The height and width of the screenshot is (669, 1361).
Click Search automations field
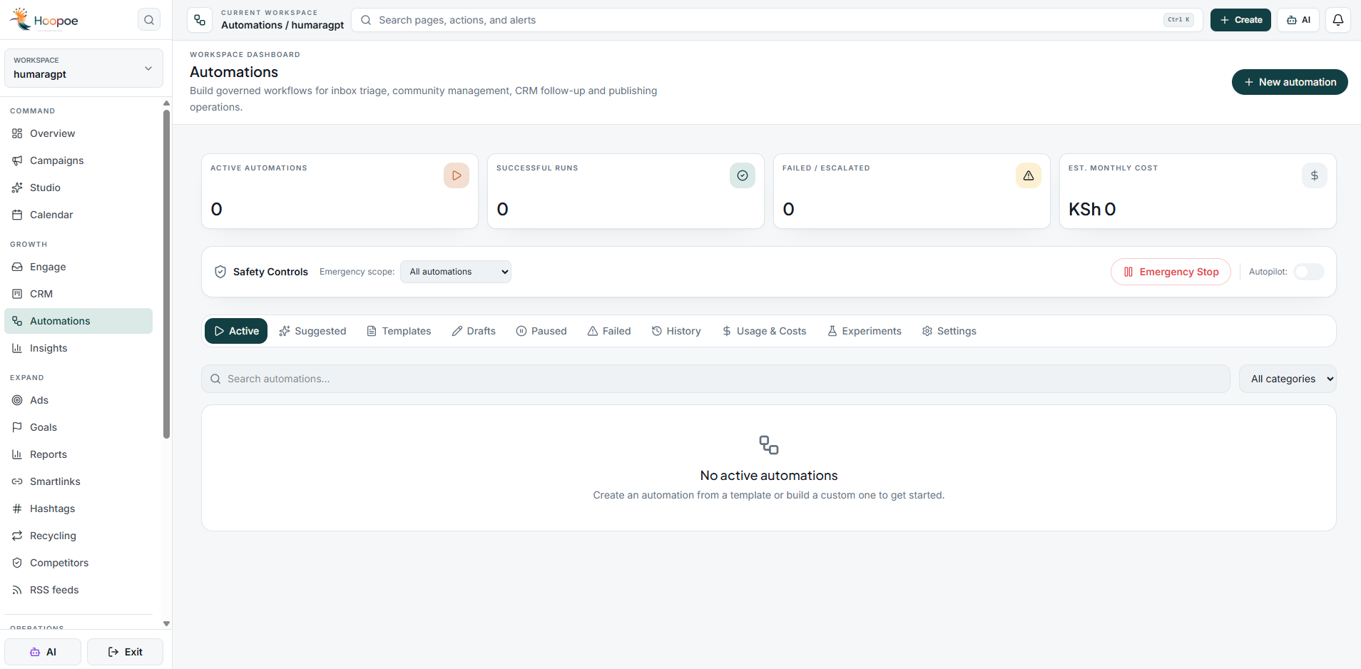715,379
